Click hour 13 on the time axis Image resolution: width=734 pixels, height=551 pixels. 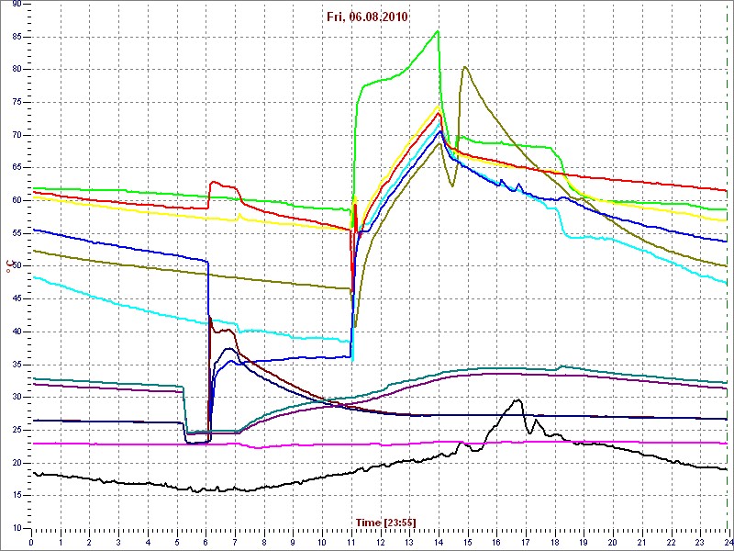tap(409, 543)
